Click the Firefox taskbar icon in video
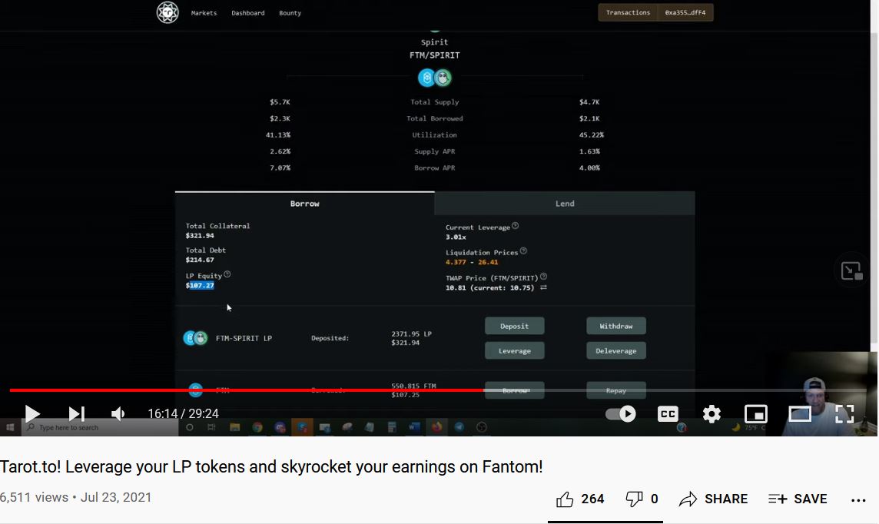Screen dimensions: 879x524 (436, 427)
